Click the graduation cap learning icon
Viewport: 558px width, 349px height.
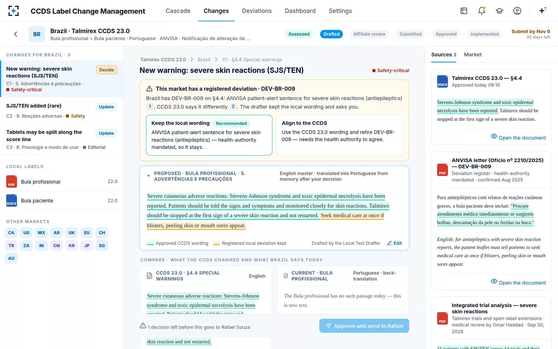click(499, 11)
